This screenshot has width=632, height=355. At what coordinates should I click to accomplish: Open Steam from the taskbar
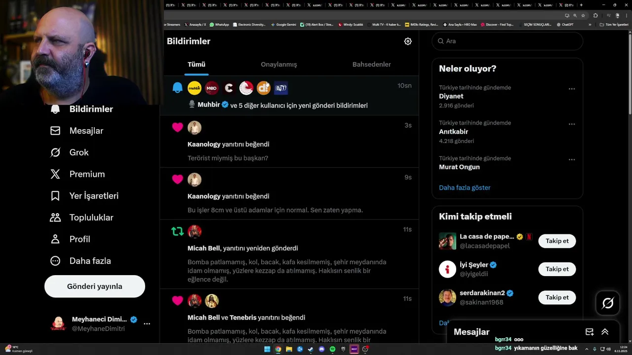[311, 349]
